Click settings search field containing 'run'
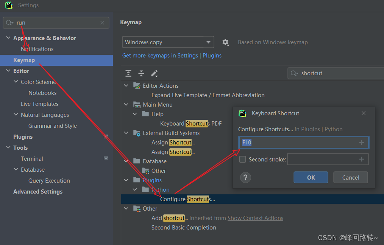Screen dimensions: 384x245 point(56,23)
